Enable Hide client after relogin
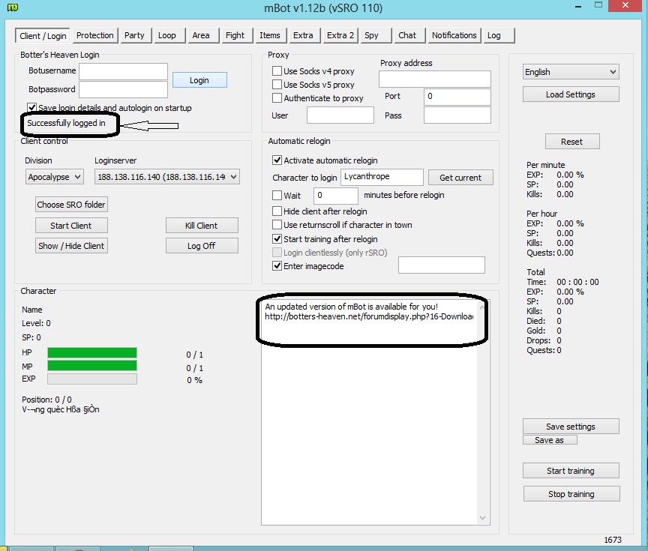648x551 pixels. click(277, 211)
